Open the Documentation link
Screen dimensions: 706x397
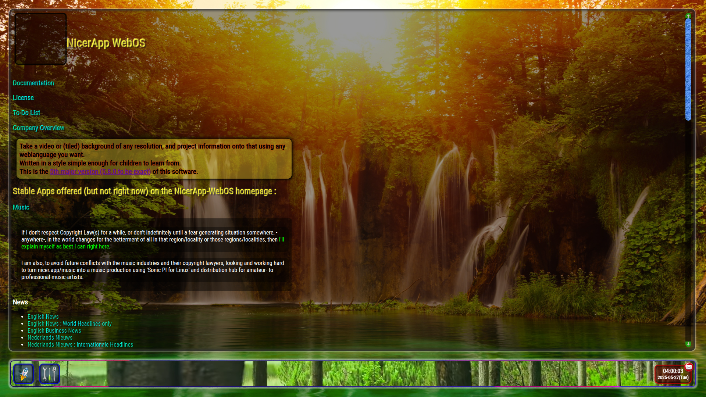(33, 83)
